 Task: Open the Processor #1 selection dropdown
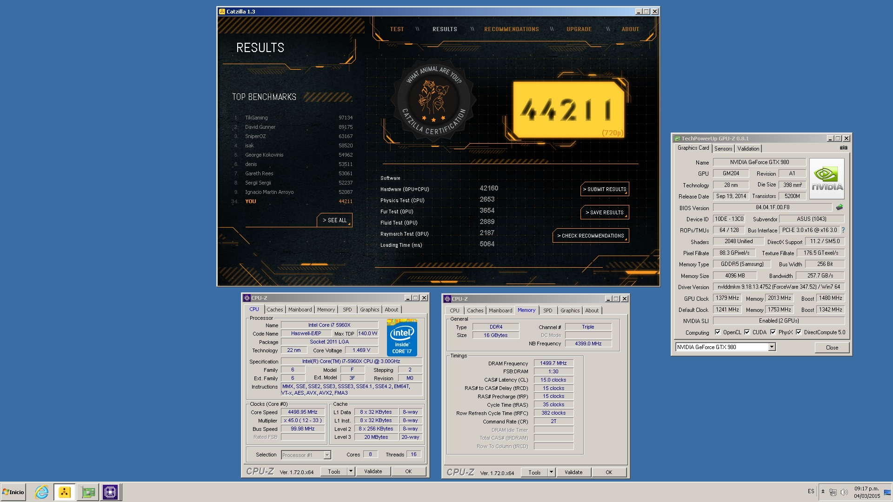(x=327, y=455)
